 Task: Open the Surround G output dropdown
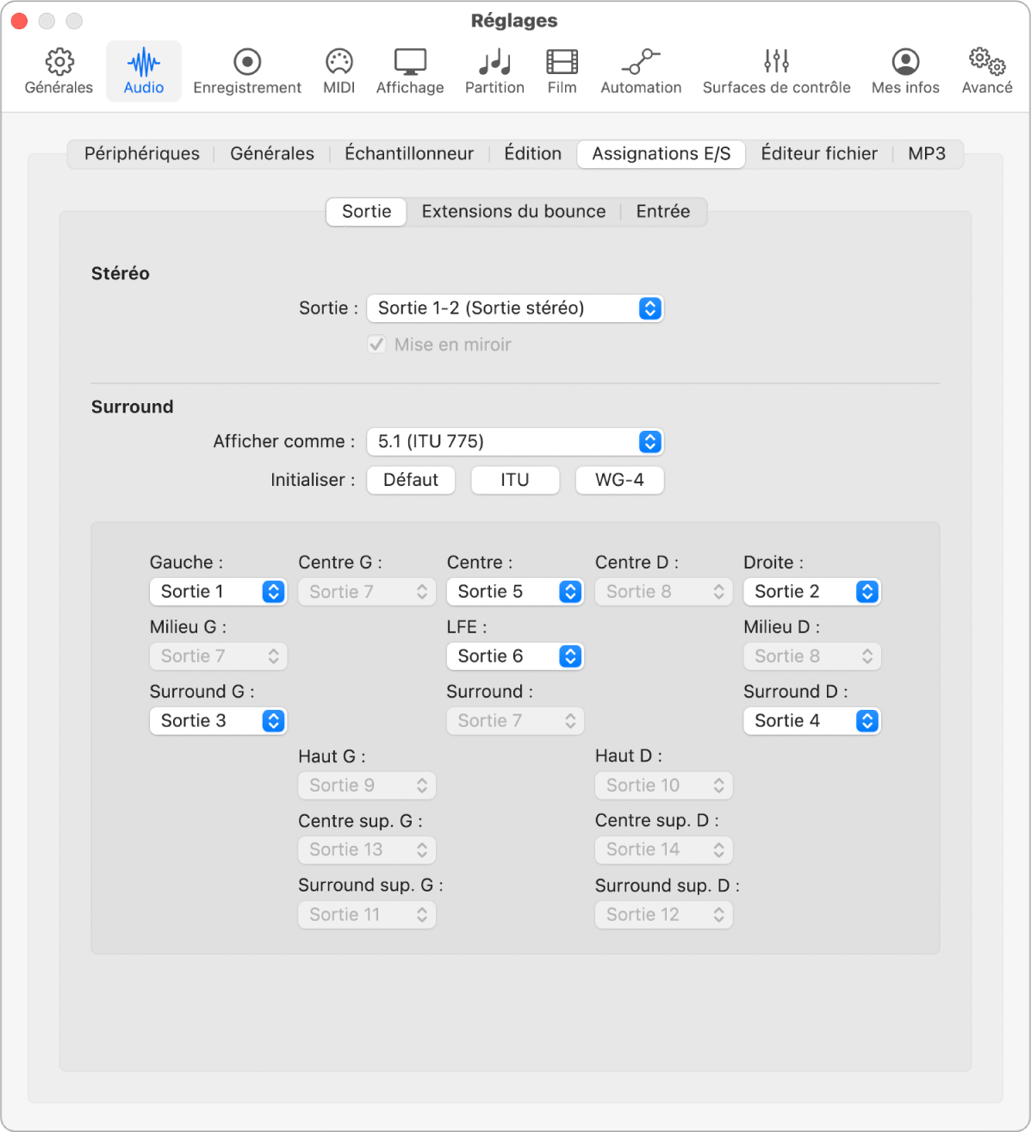[218, 720]
